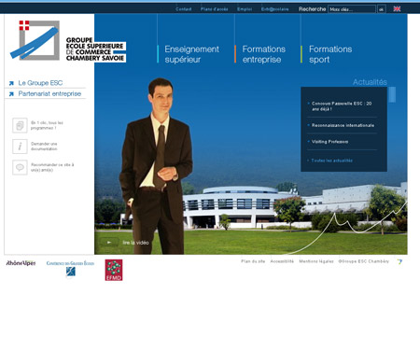The width and height of the screenshot is (420, 364).
Task: Open Le Groupe ESC link
Action: (40, 83)
